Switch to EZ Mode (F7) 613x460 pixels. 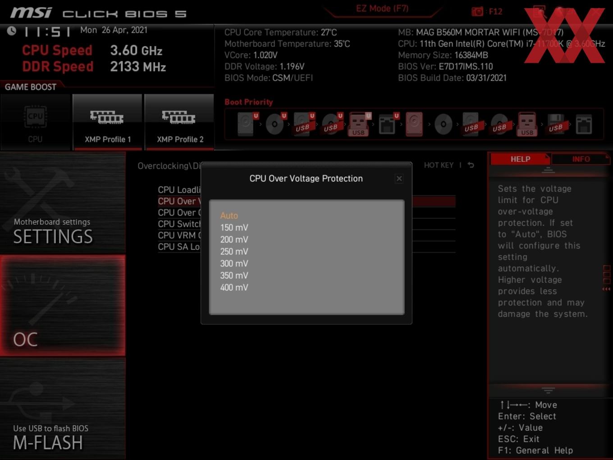click(382, 9)
